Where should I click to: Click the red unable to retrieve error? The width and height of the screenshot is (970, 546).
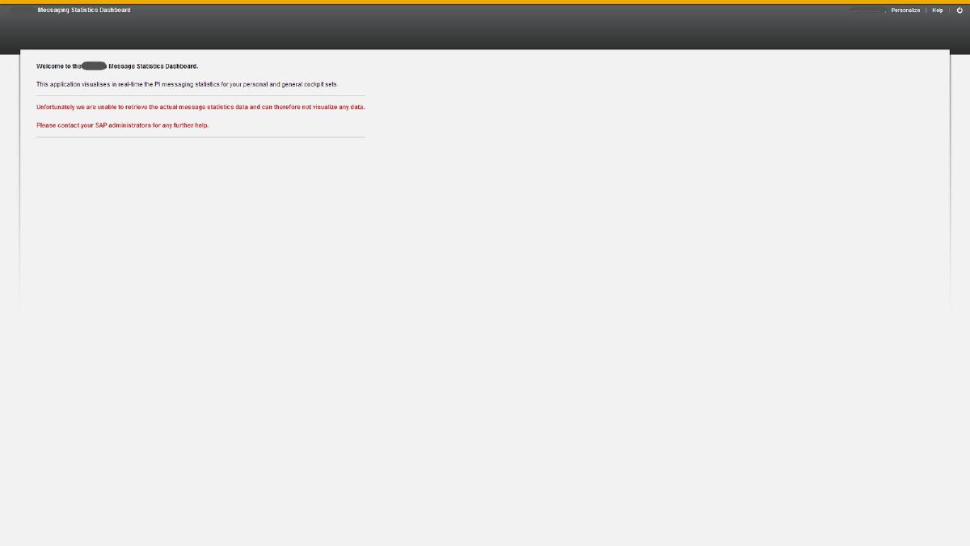200,107
